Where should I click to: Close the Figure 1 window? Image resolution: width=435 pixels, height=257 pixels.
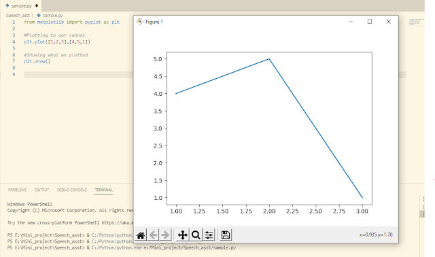[x=388, y=22]
